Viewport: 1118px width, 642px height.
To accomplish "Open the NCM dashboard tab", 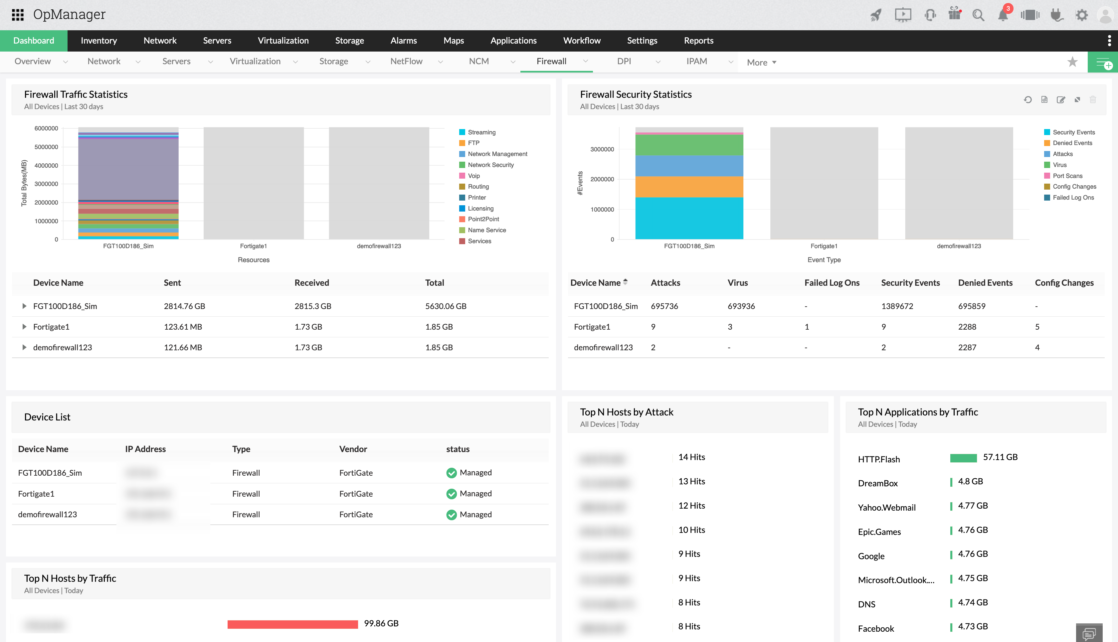I will 478,61.
